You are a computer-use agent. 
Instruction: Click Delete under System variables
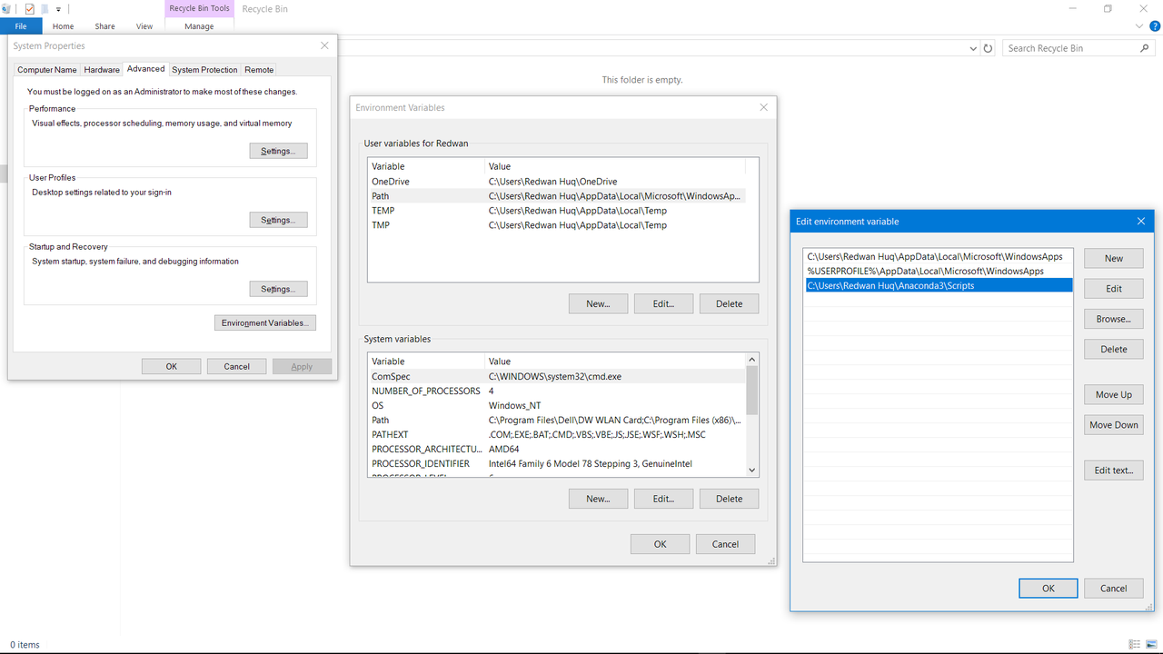(x=729, y=499)
